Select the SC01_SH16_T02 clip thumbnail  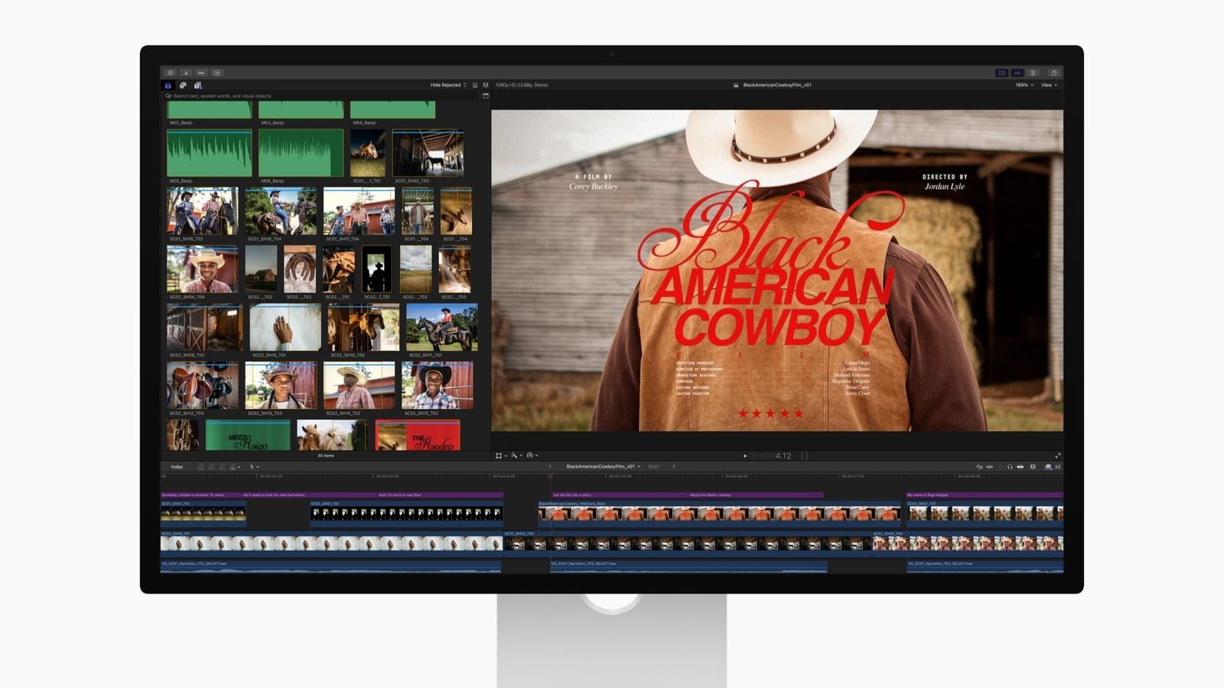coord(202,211)
